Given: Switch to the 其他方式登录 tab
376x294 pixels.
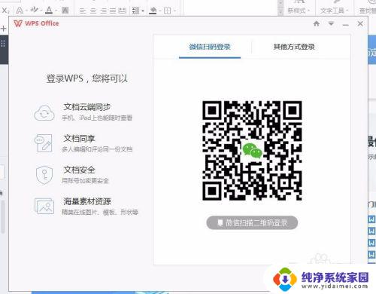Looking at the screenshot, I should 294,47.
